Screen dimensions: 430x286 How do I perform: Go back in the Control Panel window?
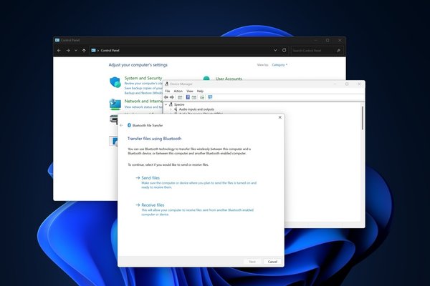point(59,50)
